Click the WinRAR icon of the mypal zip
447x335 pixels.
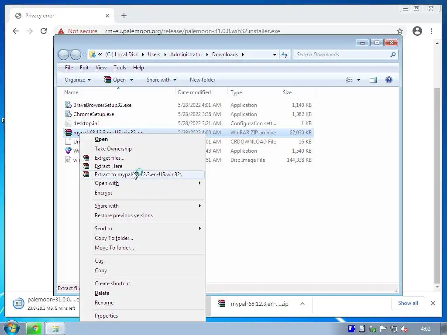click(x=68, y=133)
